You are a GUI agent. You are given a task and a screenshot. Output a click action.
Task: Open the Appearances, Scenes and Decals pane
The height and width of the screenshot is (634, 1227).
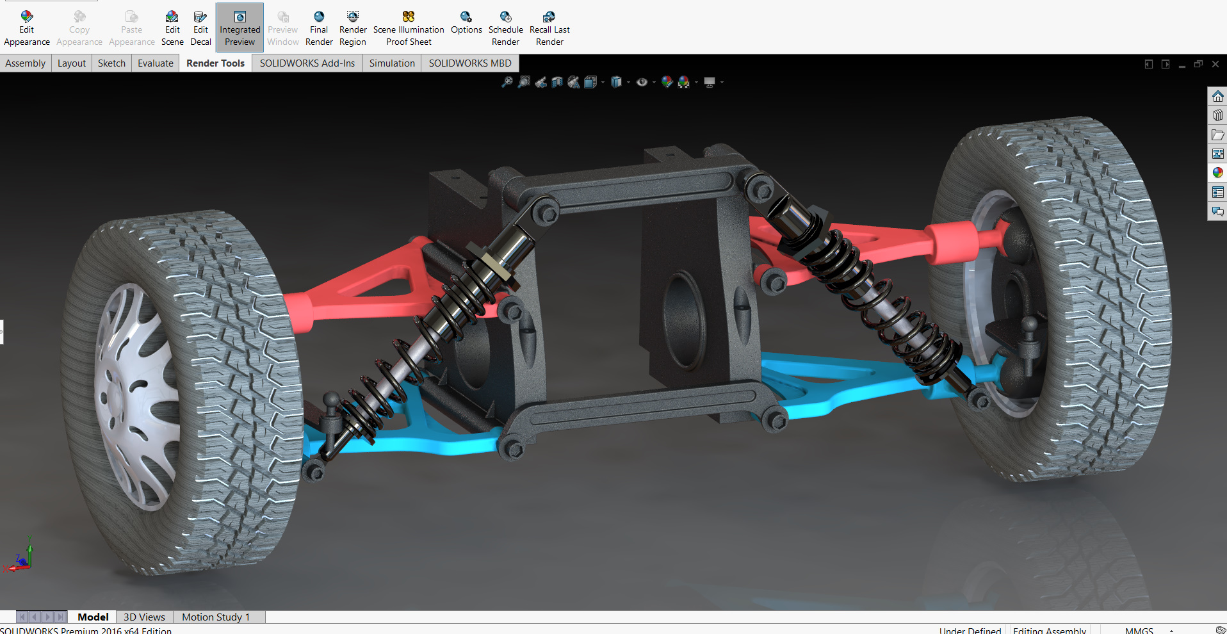click(1217, 172)
